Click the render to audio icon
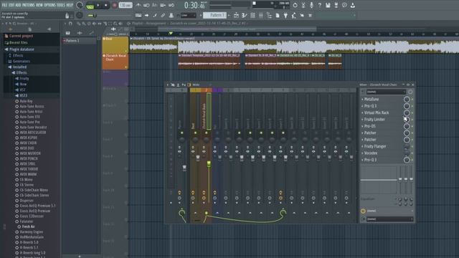Image resolution: width=459 pixels, height=258 pixels. point(336,5)
